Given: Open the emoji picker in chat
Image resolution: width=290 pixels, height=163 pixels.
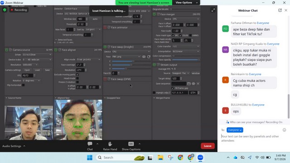Looking at the screenshot, I should pyautogui.click(x=284, y=130).
